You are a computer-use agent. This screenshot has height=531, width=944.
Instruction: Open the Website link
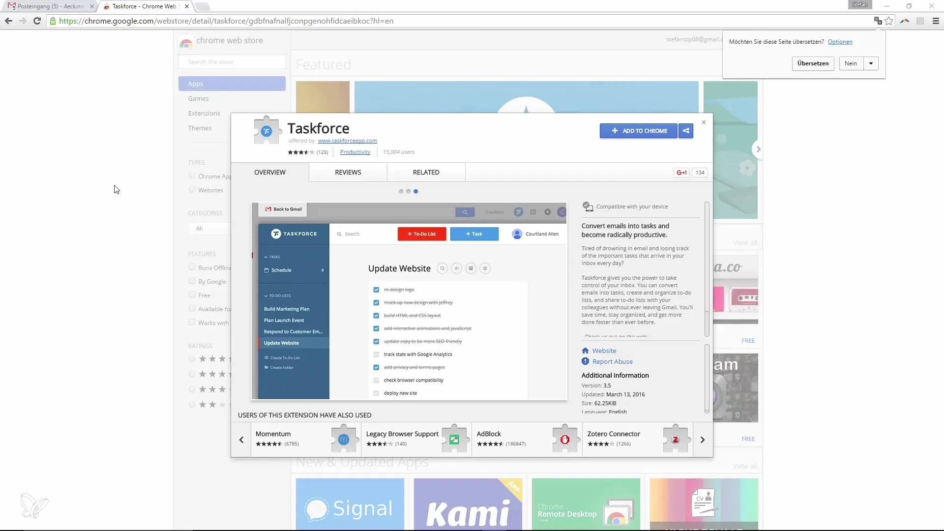[x=604, y=351]
